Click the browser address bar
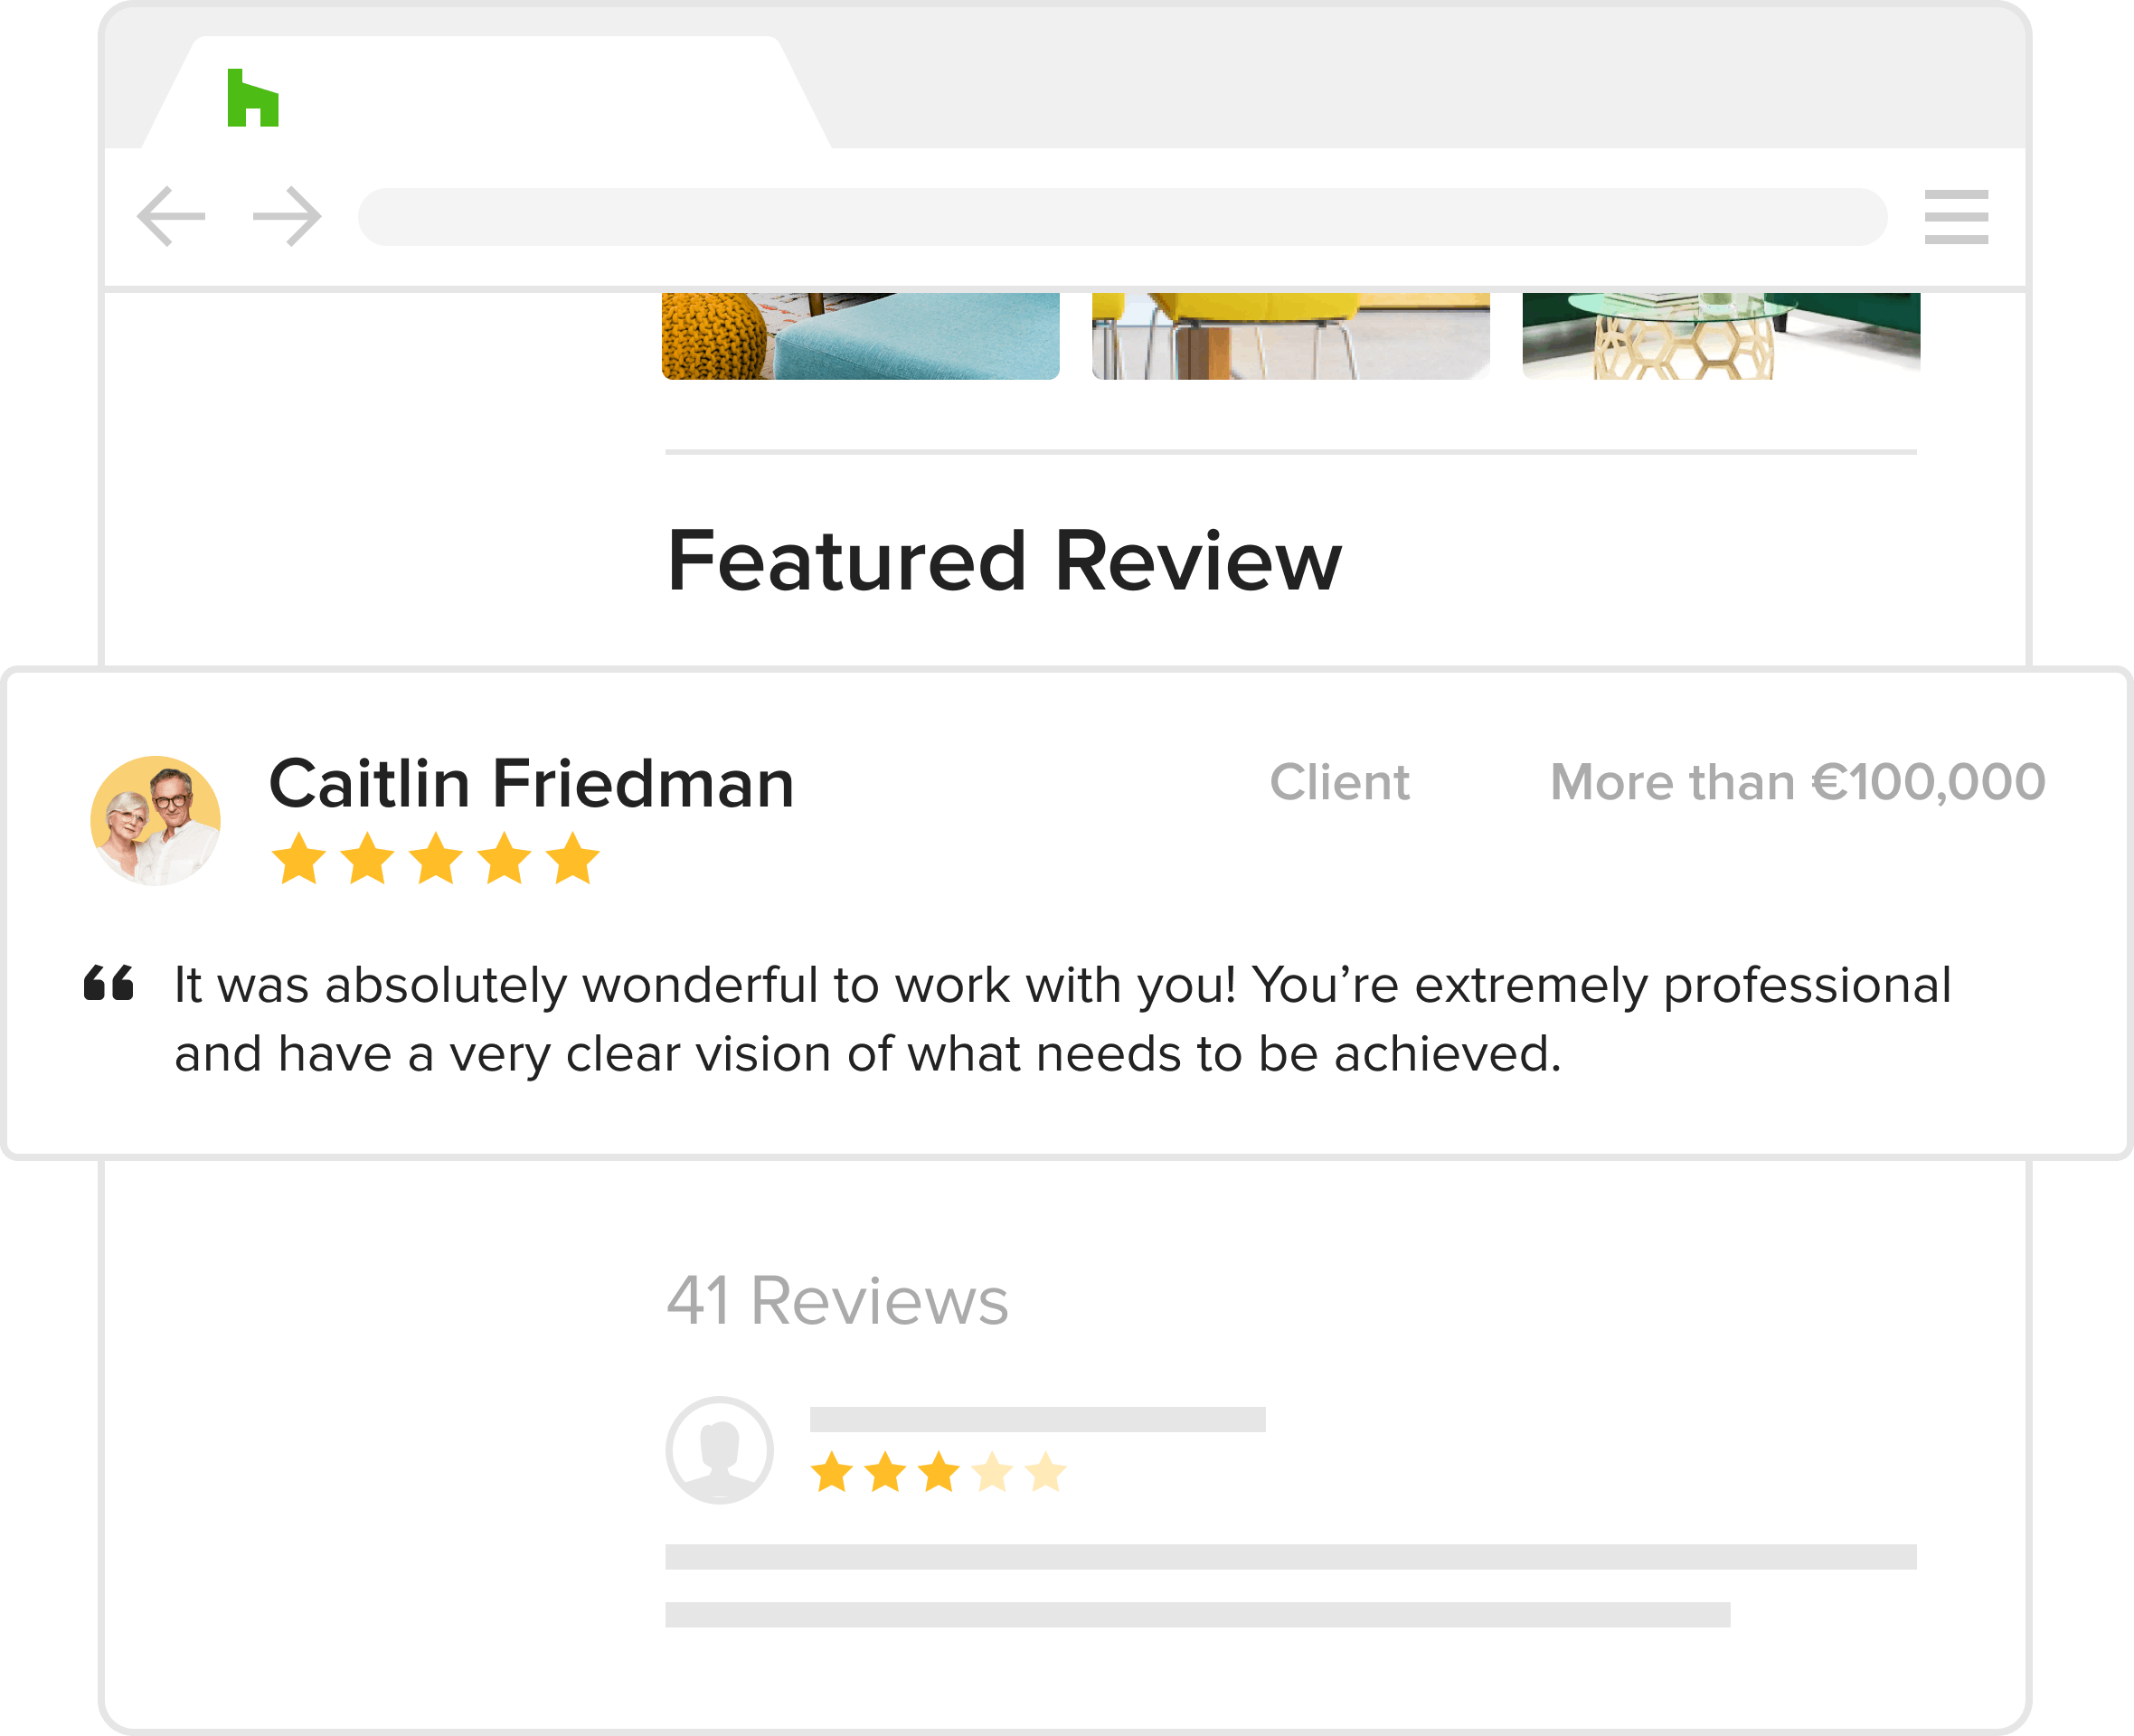The image size is (2134, 1736). (1122, 217)
